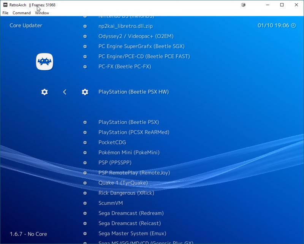The image size is (304, 244).
Task: Select the gear icon next to PSP (PPSSPP)
Action: point(84,163)
